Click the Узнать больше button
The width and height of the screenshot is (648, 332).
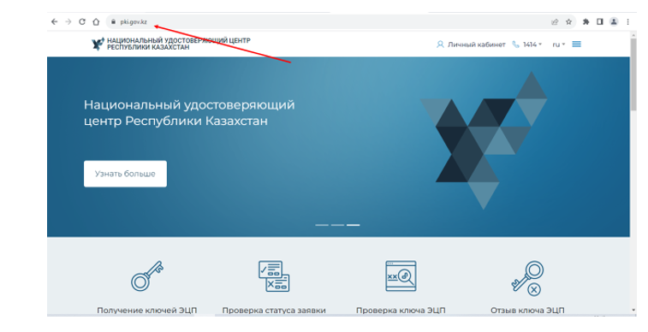pyautogui.click(x=125, y=174)
